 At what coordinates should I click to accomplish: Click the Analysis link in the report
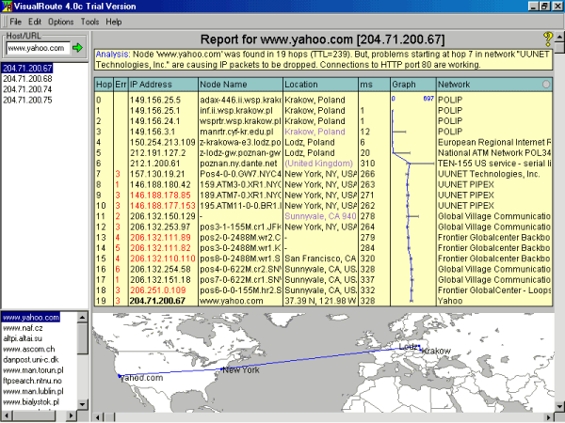[113, 55]
